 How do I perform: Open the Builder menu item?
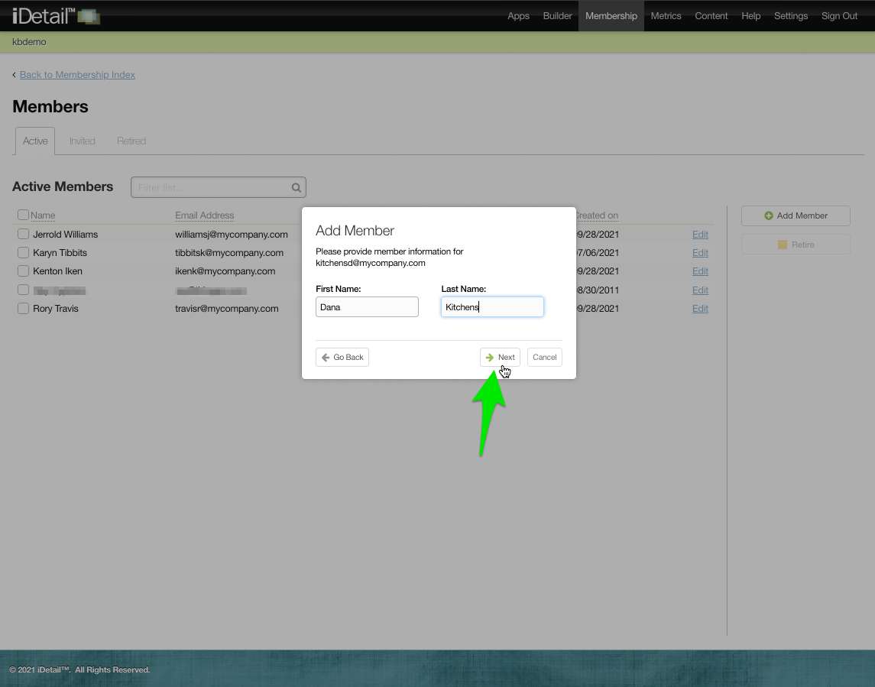click(x=557, y=16)
